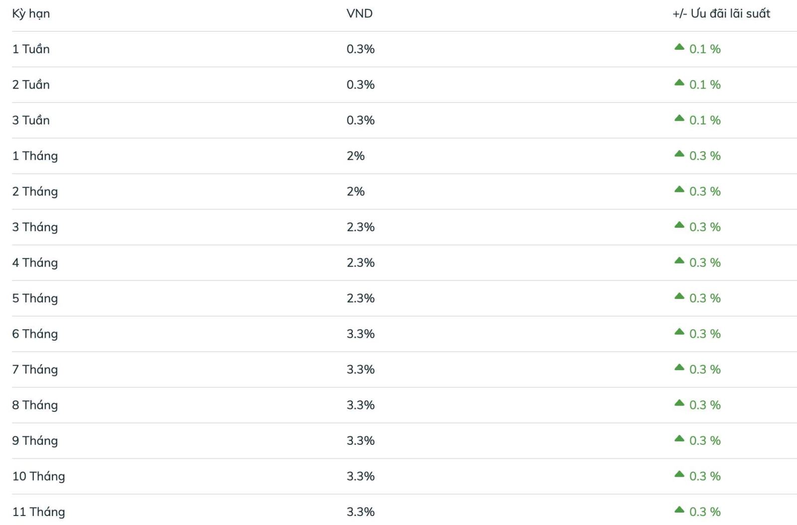Click the green up arrow in the 5 Tháng row
Viewport: 797px width, 525px height.
679,296
